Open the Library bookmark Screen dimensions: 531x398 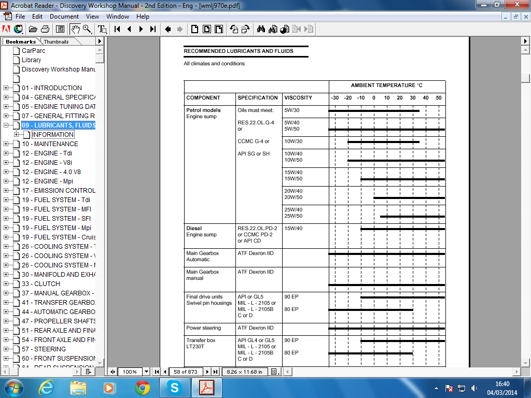point(31,60)
